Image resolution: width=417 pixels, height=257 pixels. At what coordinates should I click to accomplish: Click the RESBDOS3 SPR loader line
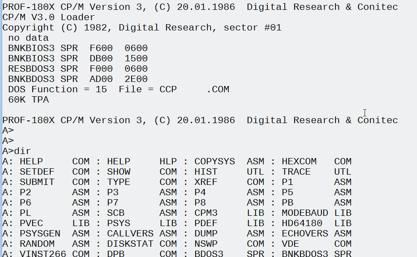pos(77,69)
